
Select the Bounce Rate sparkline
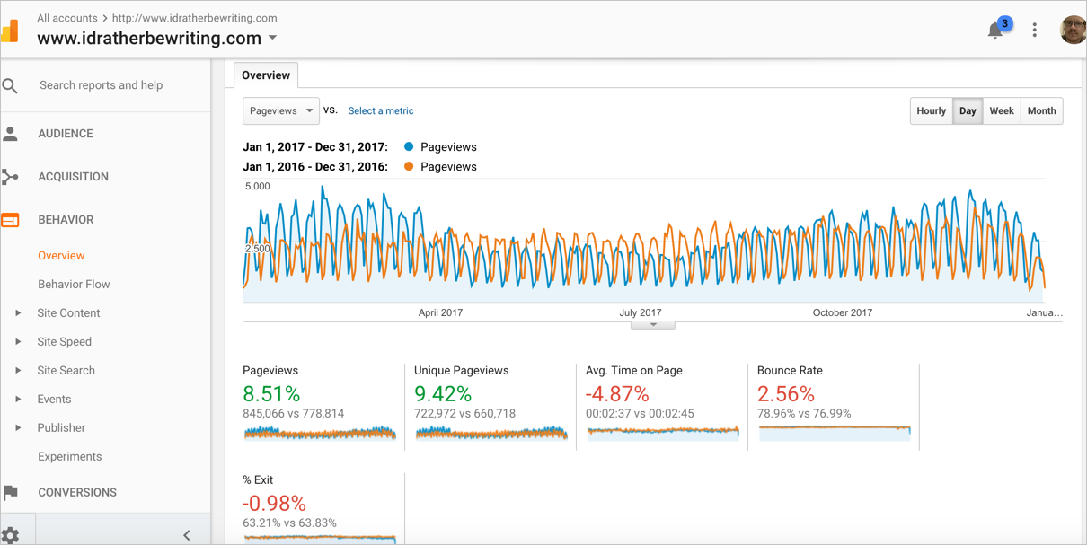pyautogui.click(x=835, y=433)
